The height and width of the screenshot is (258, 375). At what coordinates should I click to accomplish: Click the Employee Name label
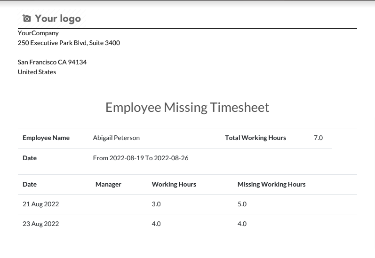46,138
